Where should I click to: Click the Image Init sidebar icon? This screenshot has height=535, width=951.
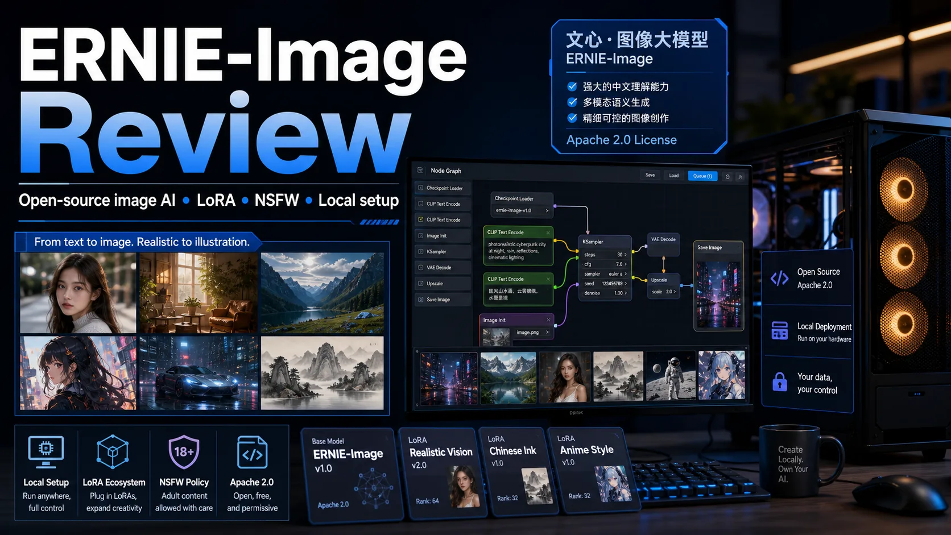click(421, 235)
